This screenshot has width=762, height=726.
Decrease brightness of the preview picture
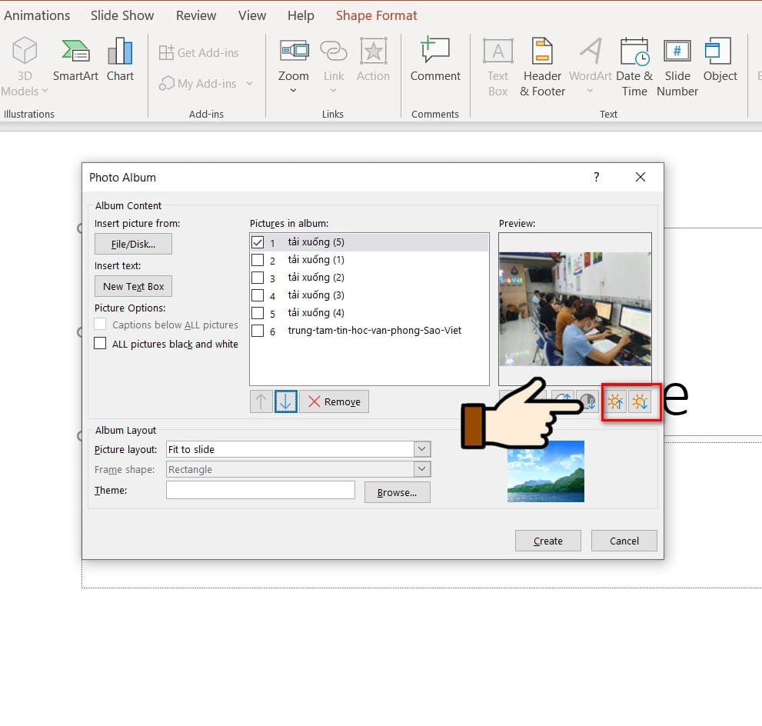[640, 401]
